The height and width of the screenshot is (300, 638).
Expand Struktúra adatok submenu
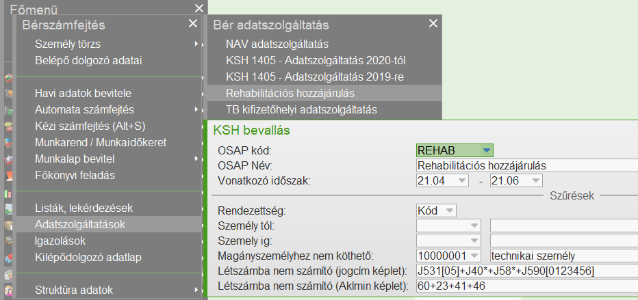tap(108, 290)
